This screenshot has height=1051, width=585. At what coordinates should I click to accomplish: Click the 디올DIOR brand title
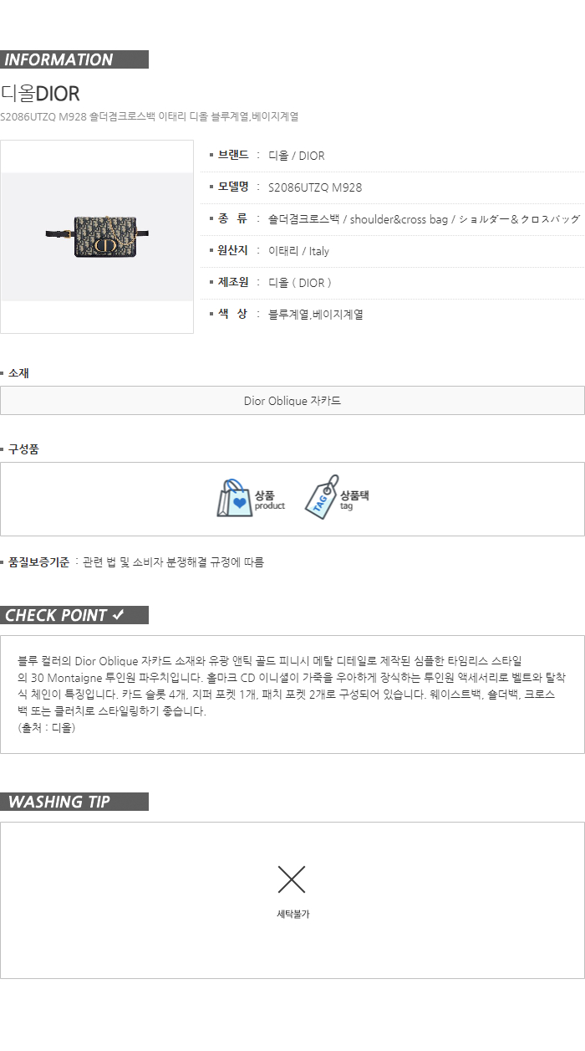click(x=40, y=94)
